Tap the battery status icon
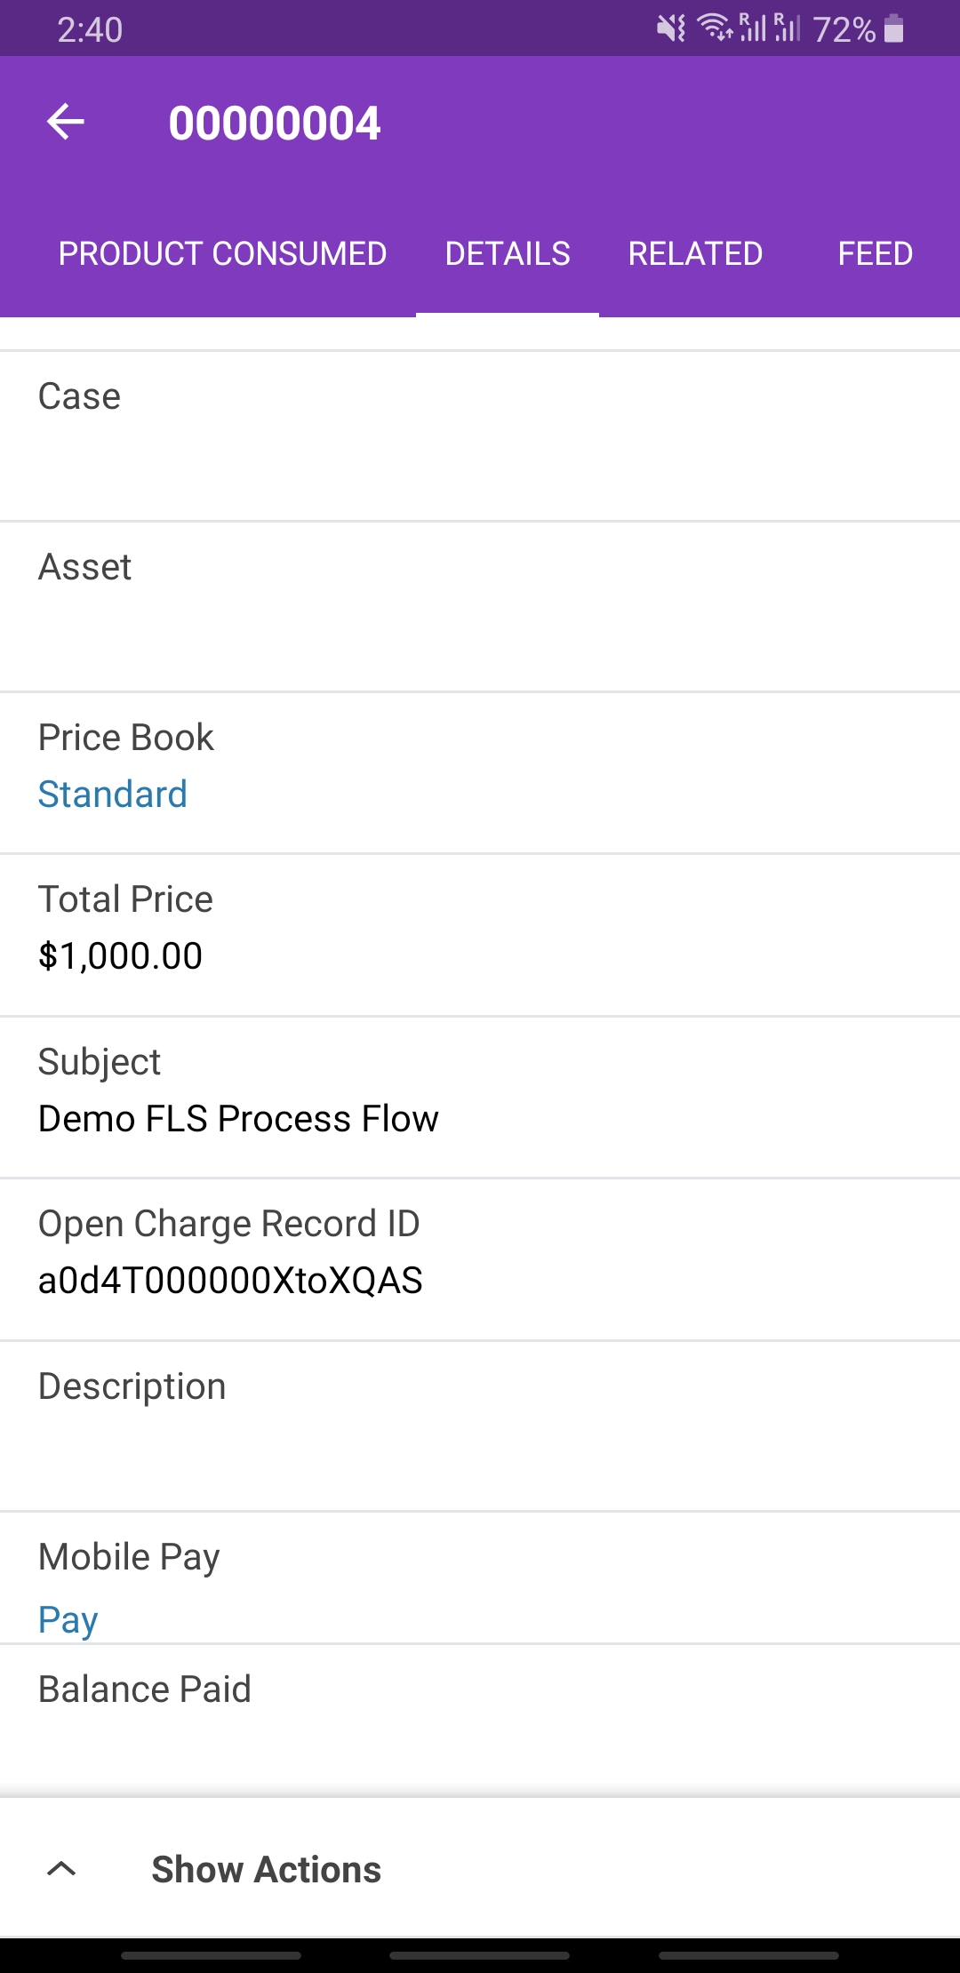The image size is (960, 1973). [894, 29]
